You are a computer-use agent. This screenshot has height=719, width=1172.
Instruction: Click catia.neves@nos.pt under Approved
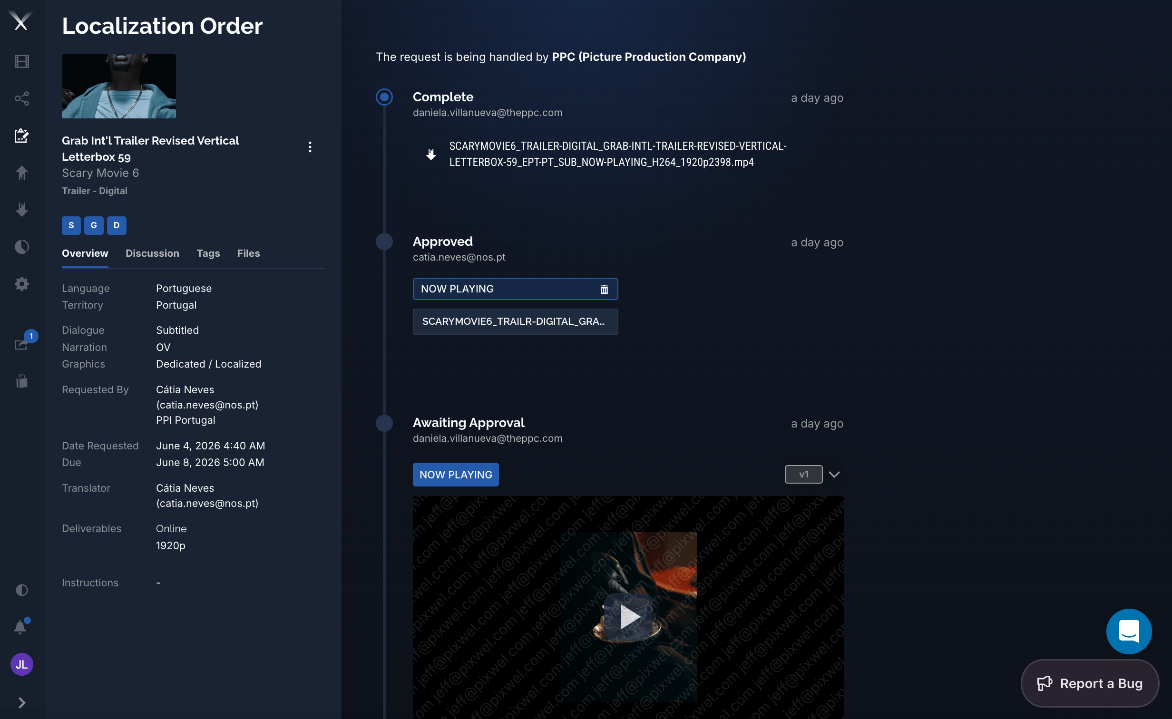coord(459,257)
